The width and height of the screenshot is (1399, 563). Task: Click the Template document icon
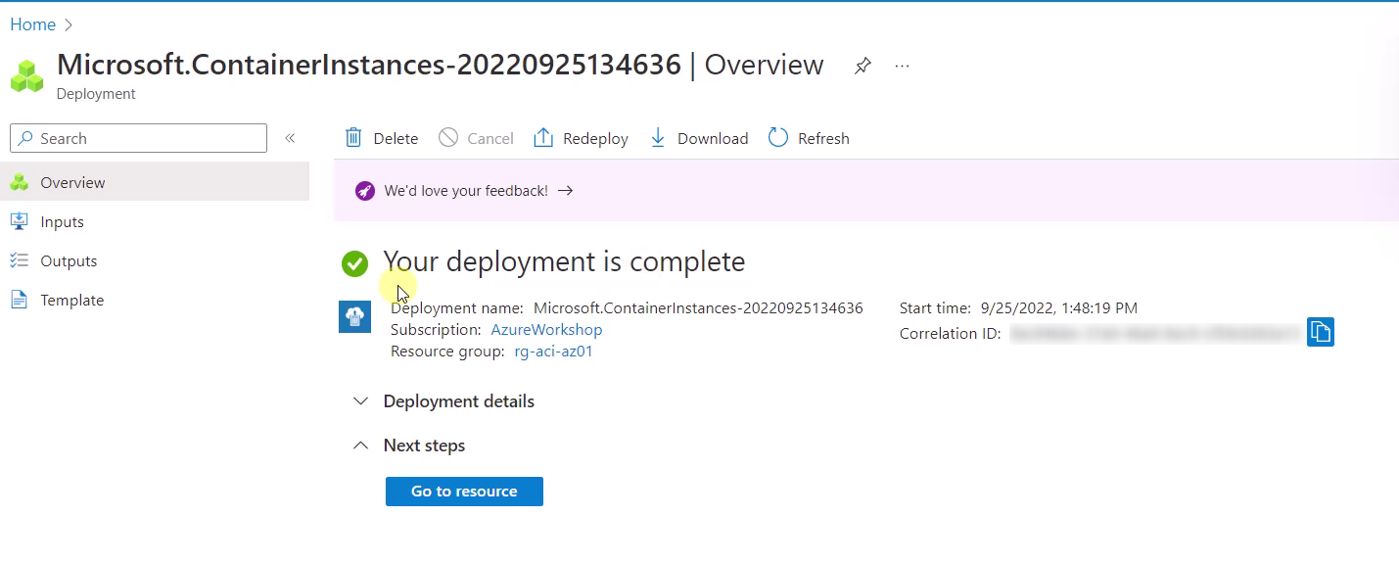pos(19,300)
